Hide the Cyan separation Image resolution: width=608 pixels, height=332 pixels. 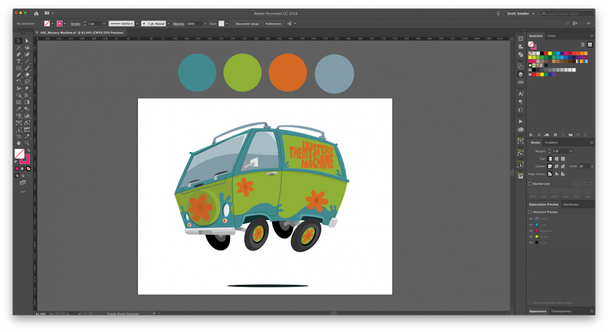pos(531,225)
